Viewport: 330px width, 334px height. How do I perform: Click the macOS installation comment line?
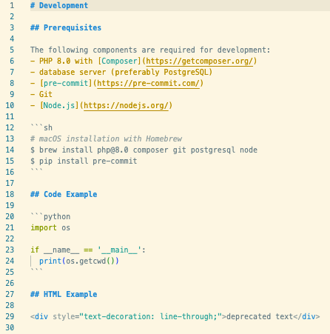(x=106, y=138)
